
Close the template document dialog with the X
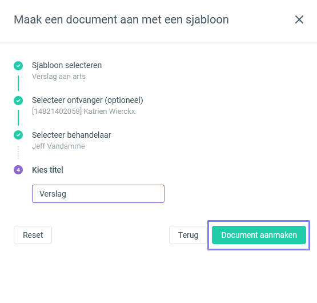coord(299,19)
